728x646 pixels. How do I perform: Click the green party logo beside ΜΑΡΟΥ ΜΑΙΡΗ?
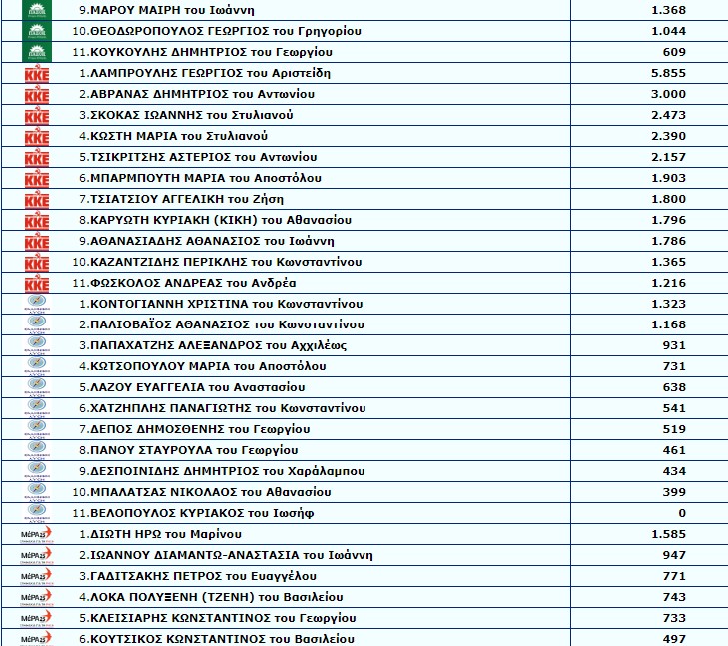[x=37, y=10]
